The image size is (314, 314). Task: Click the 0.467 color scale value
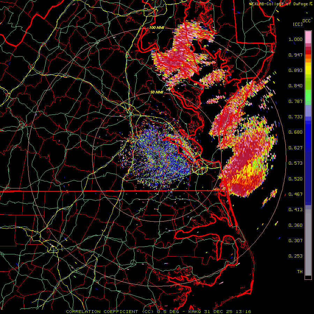pyautogui.click(x=296, y=194)
